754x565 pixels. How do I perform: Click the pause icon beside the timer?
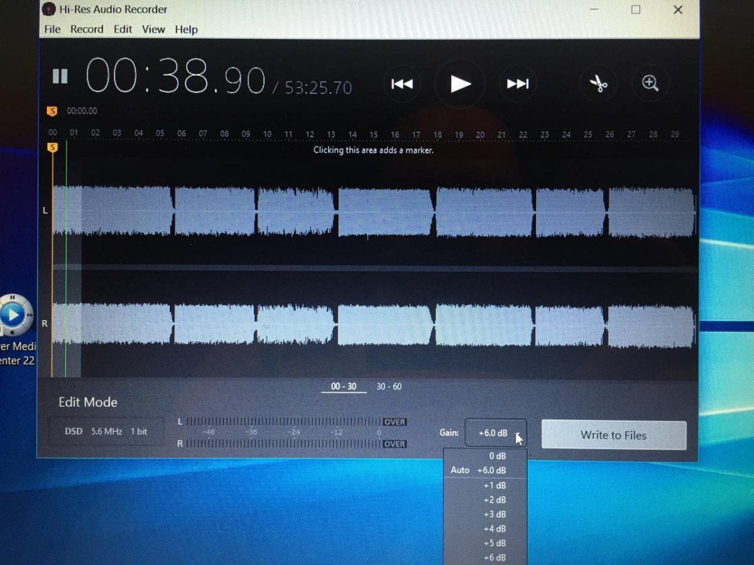60,77
